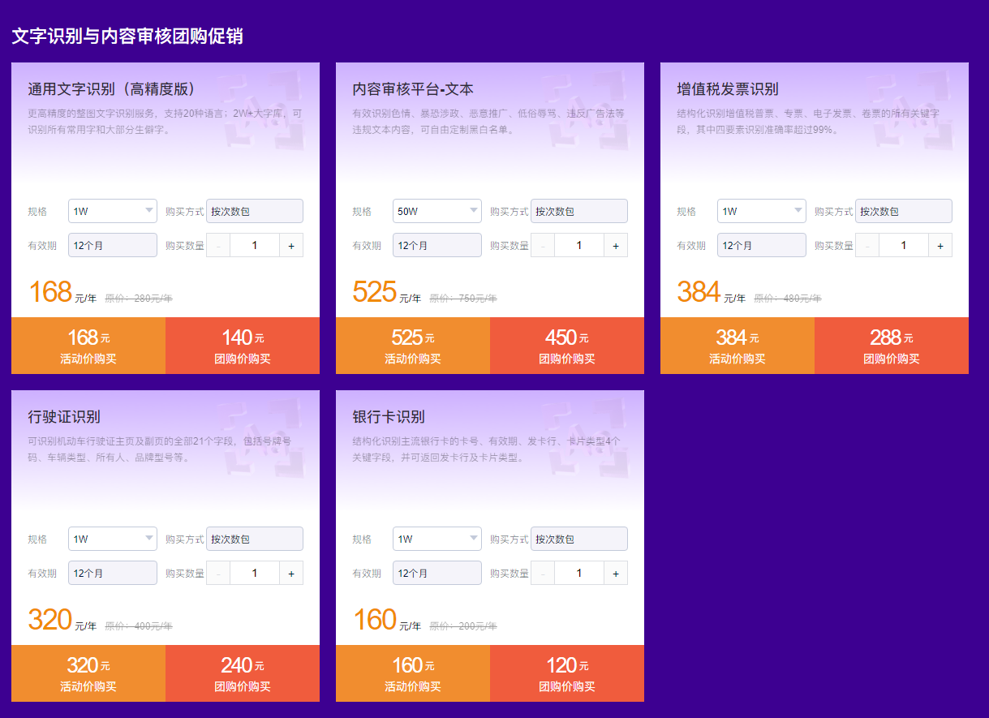Screen dimensions: 989x718
Task: Buy 通用文字识别 at 168元 活动价
Action: tap(88, 346)
